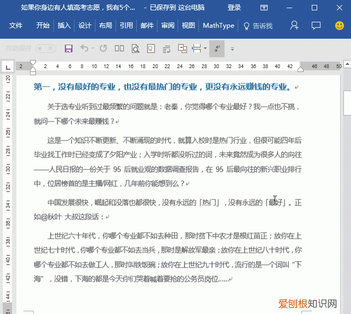Open Customize Quick Access Toolbar dropdown
This screenshot has width=351, height=314.
tap(232, 49)
